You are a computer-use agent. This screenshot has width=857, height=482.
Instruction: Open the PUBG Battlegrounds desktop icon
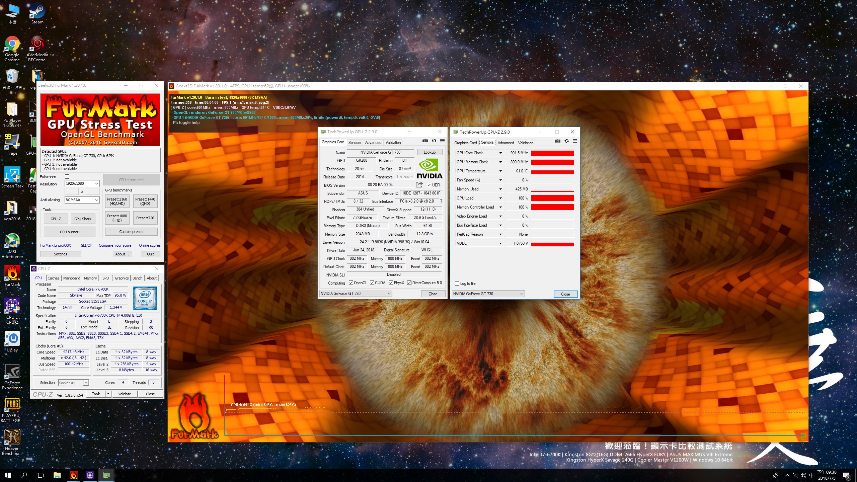[x=12, y=410]
